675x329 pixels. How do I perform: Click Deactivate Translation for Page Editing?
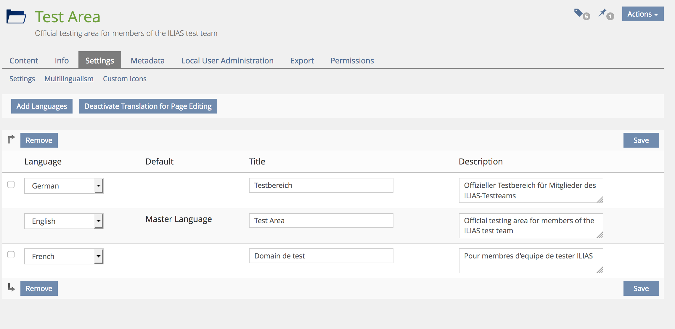[148, 106]
